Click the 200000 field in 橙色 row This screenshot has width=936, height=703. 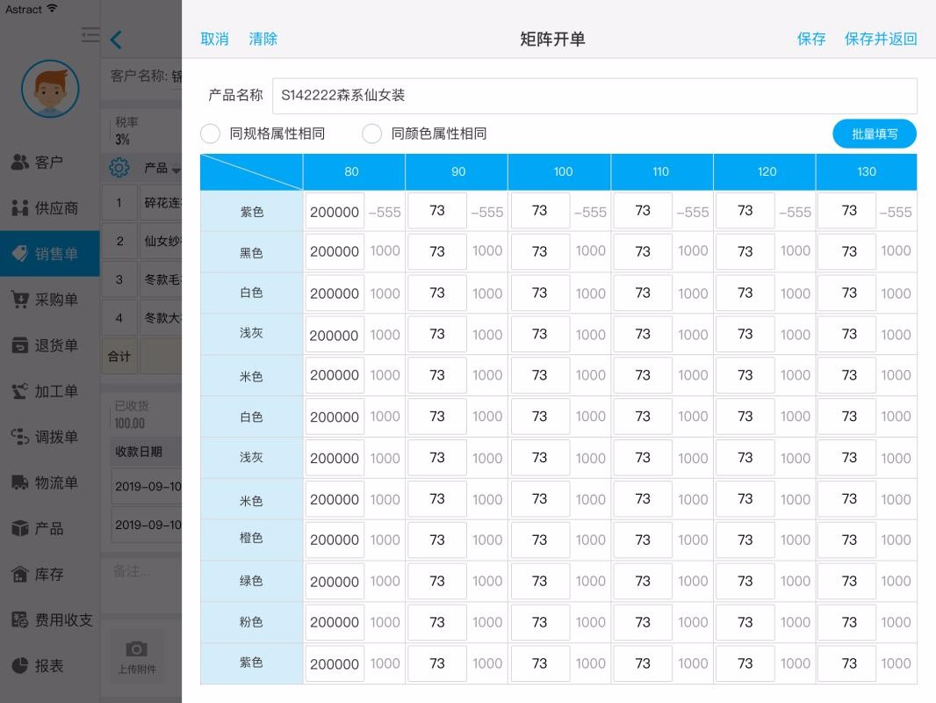click(335, 540)
